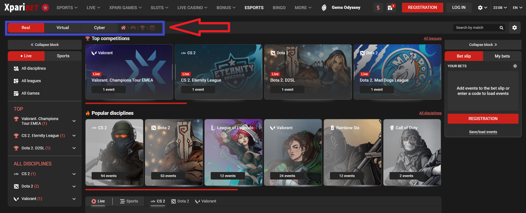Collapse the left sidebar block
526x213 pixels.
click(45, 45)
